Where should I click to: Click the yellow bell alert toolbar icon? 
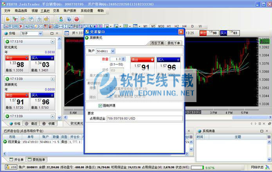(x=7, y=19)
